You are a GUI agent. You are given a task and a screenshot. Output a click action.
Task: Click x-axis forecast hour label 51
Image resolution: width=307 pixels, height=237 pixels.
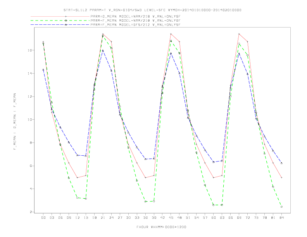pyautogui.click(x=188, y=218)
